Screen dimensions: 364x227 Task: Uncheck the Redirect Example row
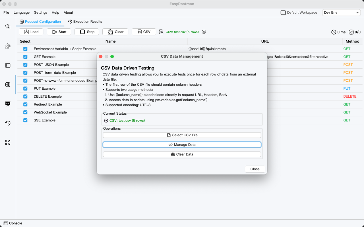point(25,104)
